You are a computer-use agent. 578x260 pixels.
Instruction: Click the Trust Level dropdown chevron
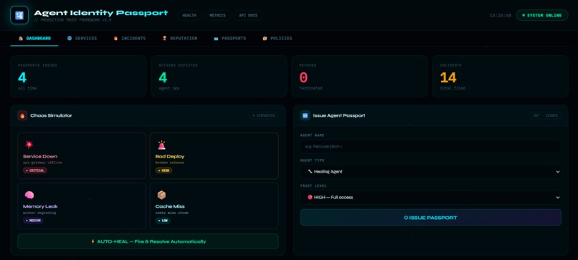(x=557, y=198)
